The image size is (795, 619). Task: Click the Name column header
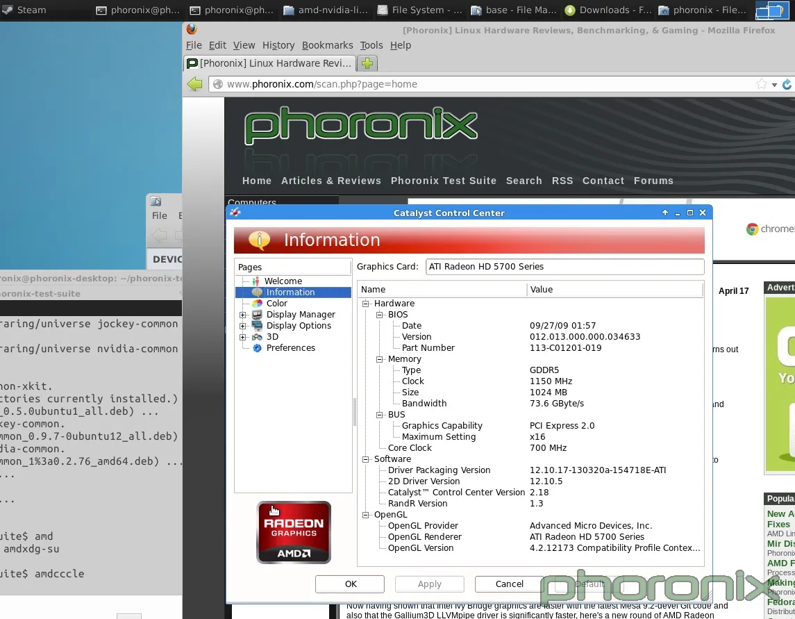click(x=442, y=290)
